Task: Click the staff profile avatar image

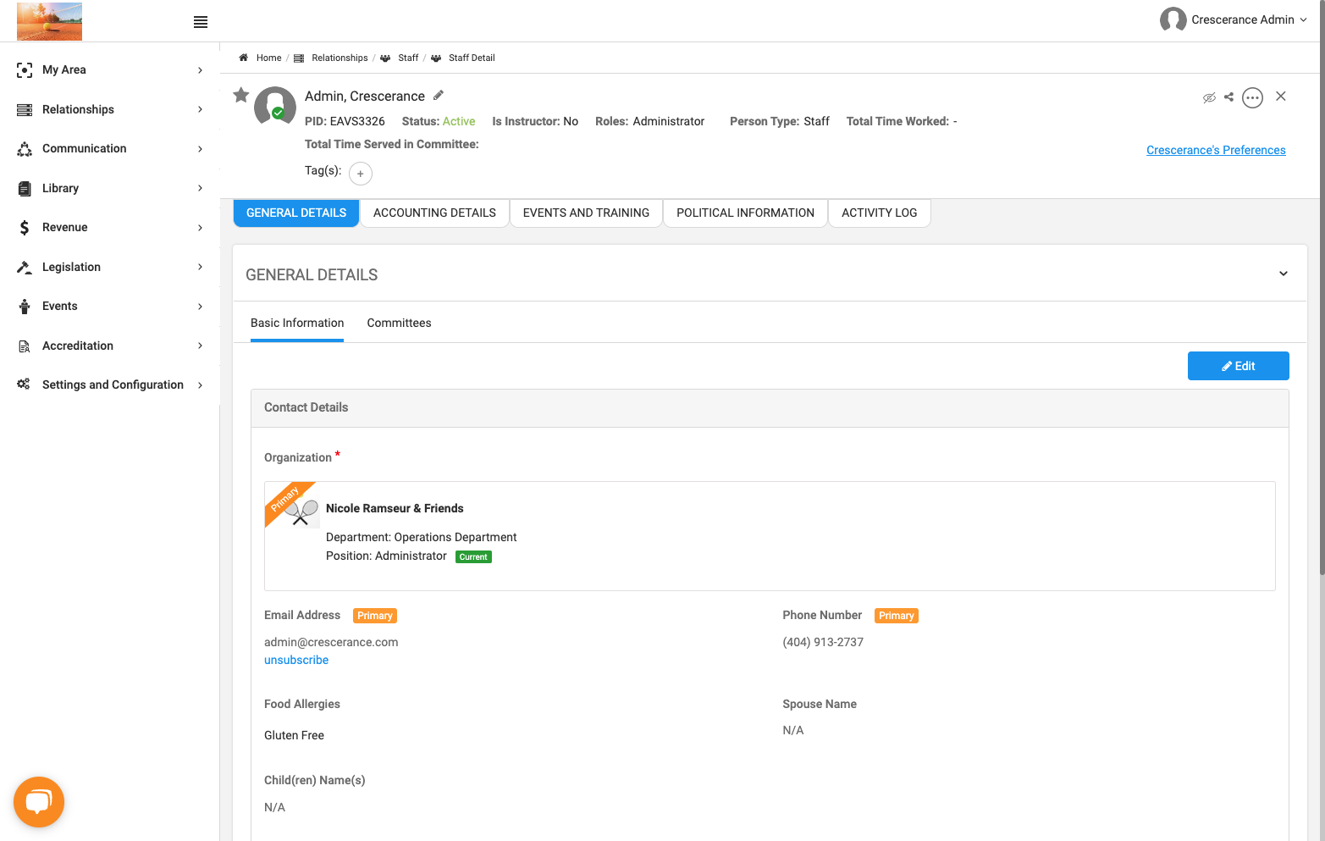Action: 275,107
